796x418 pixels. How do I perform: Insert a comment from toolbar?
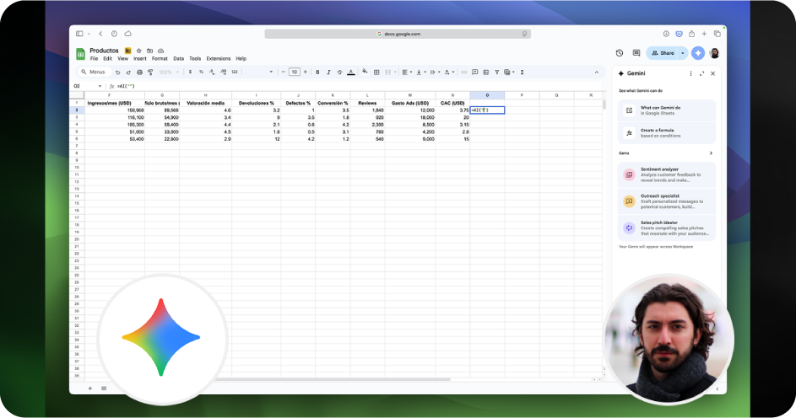point(475,72)
